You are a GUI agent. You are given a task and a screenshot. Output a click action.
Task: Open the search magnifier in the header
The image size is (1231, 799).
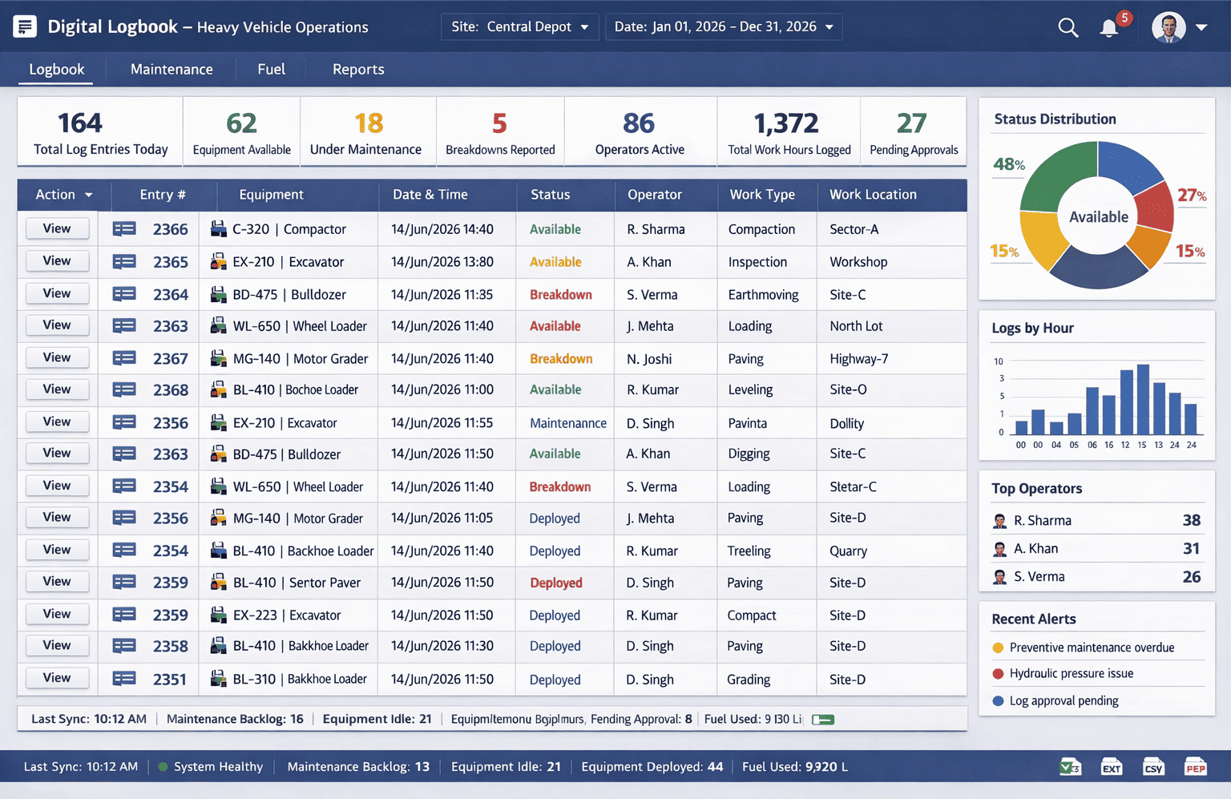coord(1068,26)
